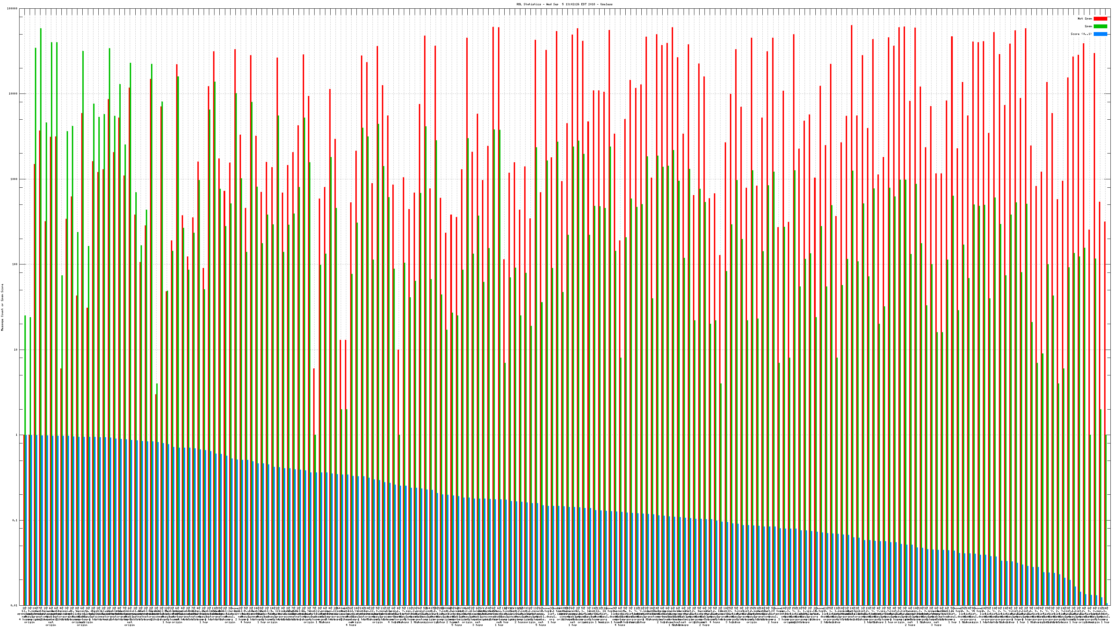
Task: Click the word 'Useless' in the title
Action: [x=606, y=4]
